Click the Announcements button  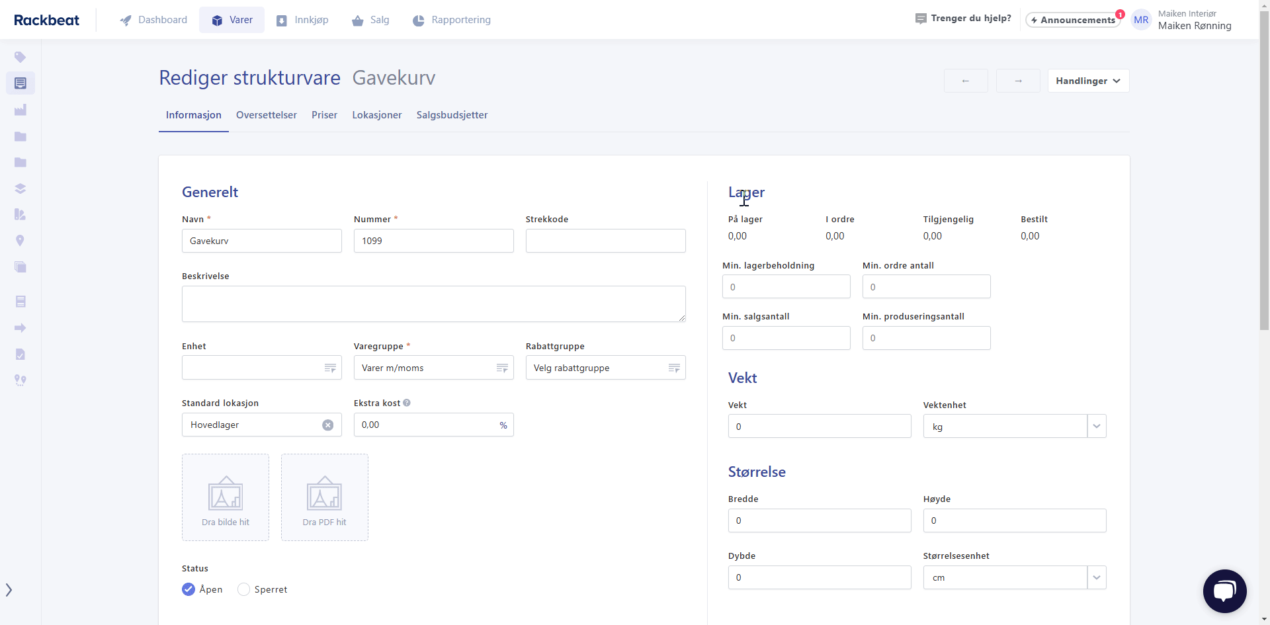(x=1072, y=20)
